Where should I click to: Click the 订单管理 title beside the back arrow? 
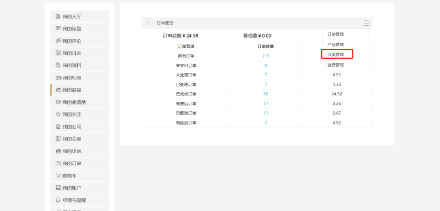pos(165,23)
